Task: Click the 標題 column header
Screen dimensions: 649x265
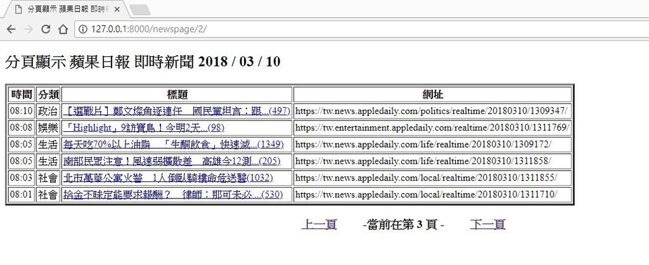Action: [x=177, y=94]
